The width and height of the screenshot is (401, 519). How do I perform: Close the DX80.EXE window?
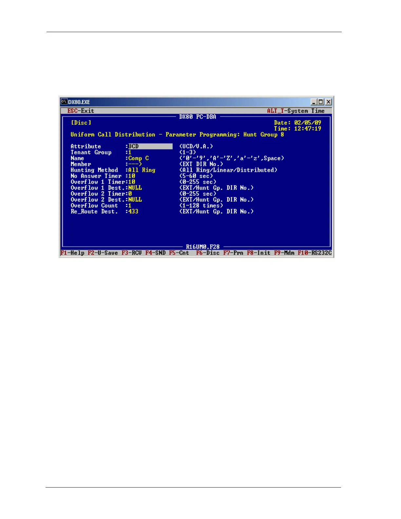[x=328, y=102]
